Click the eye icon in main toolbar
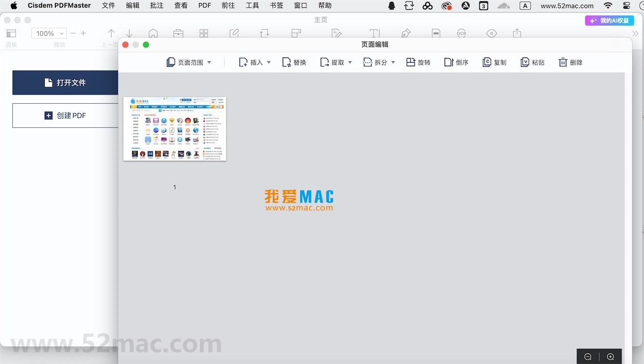This screenshot has height=364, width=644. click(x=492, y=33)
